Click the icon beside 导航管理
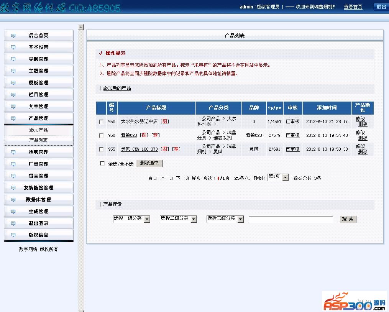The image size is (389, 312). coord(13,59)
